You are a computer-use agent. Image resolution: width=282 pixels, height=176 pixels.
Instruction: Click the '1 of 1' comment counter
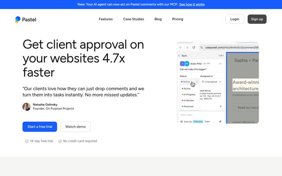pyautogui.click(x=221, y=55)
